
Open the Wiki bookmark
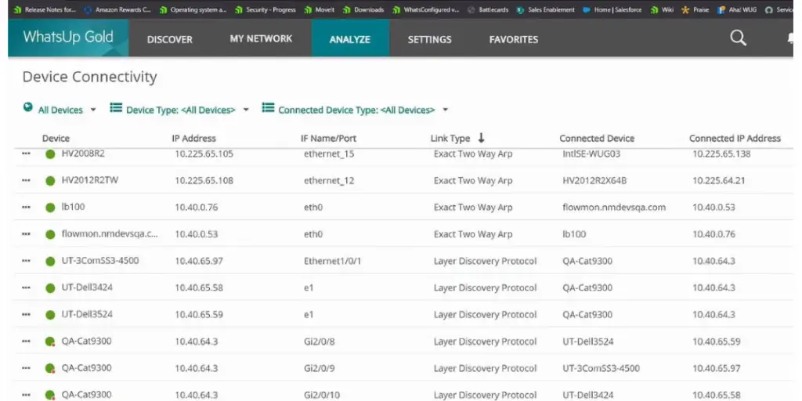[x=662, y=9]
